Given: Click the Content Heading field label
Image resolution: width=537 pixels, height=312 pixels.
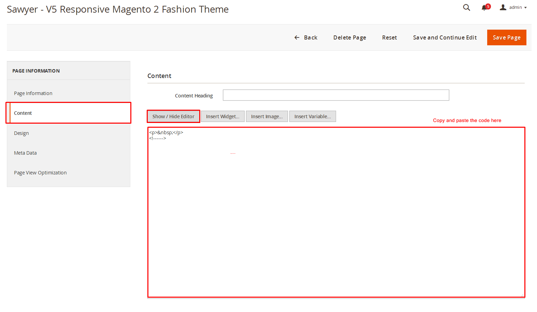Looking at the screenshot, I should (194, 96).
